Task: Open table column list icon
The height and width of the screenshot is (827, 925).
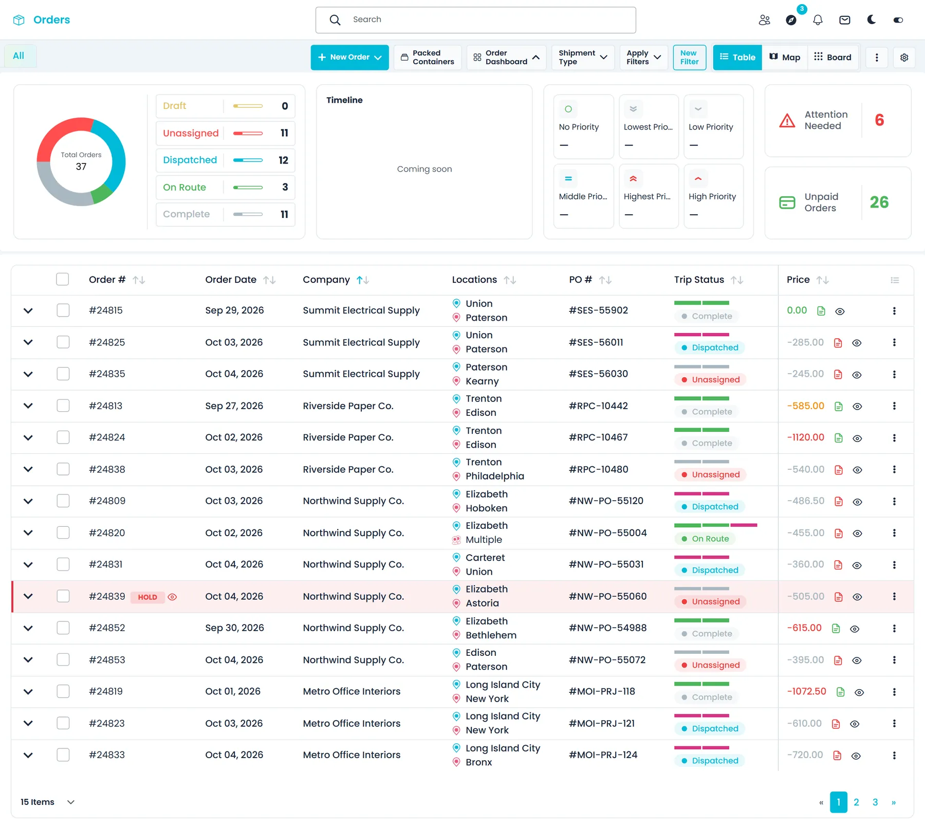Action: pos(895,280)
